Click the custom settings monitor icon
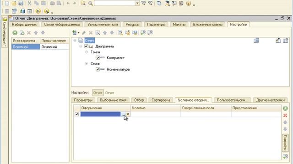 click(135, 33)
